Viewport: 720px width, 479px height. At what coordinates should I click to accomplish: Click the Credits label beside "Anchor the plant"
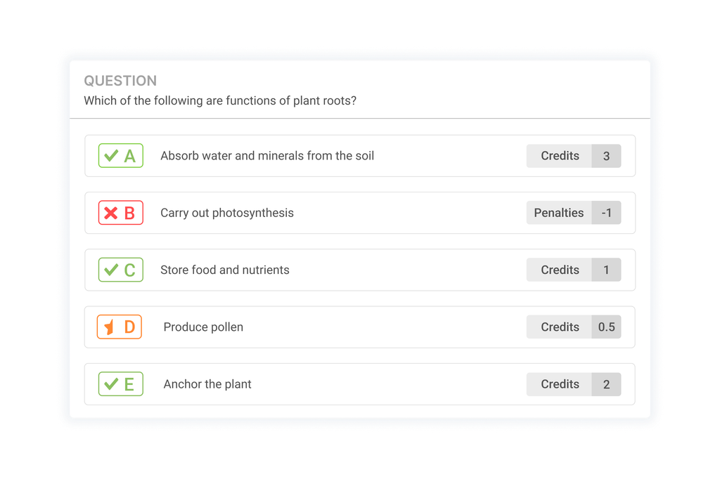(559, 384)
